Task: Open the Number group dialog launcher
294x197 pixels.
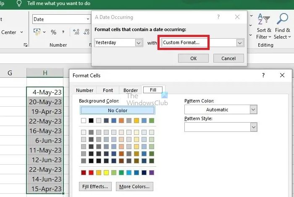Action: click(x=87, y=45)
